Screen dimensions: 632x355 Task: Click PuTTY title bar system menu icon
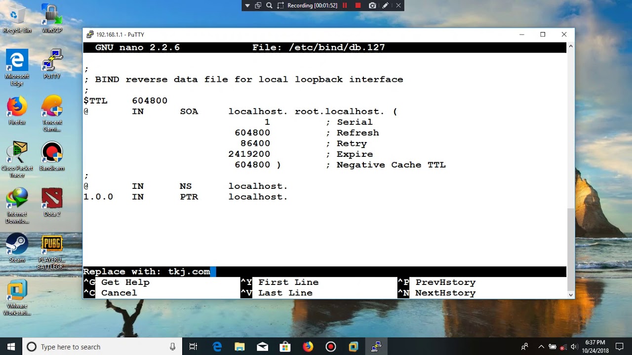90,35
